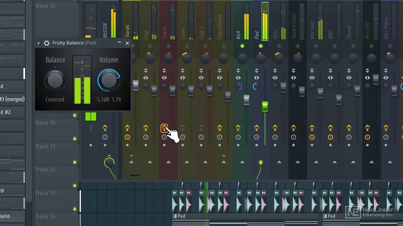Toggle the Snare track's FX slots enable icon
The height and width of the screenshot is (226, 403).
(x=164, y=128)
